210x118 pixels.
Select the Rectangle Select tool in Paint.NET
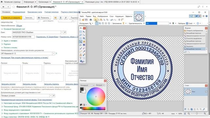pyautogui.click(x=81, y=32)
